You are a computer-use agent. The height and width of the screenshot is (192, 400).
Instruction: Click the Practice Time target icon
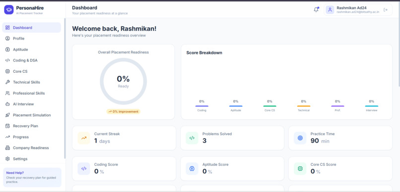pyautogui.click(x=300, y=138)
